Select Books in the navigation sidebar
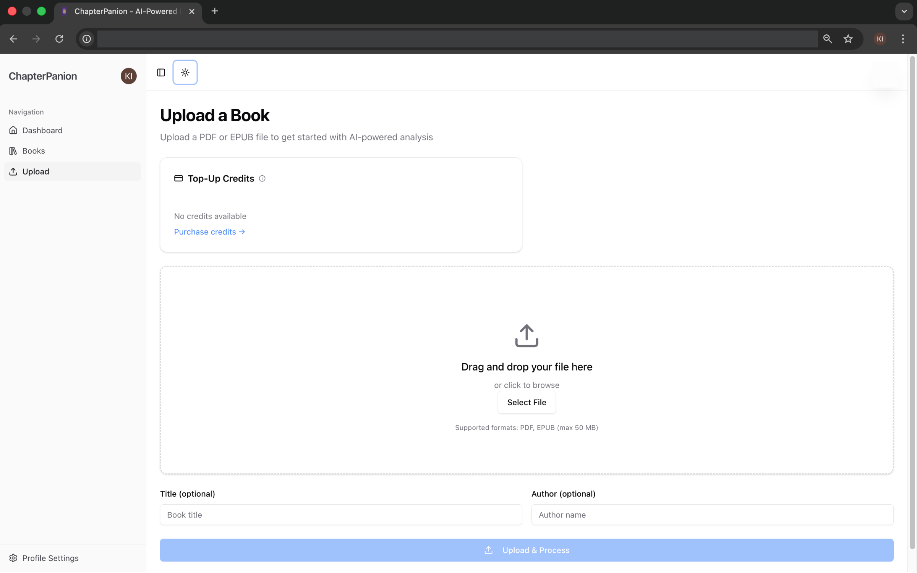Screen dimensions: 917x573 (34, 151)
